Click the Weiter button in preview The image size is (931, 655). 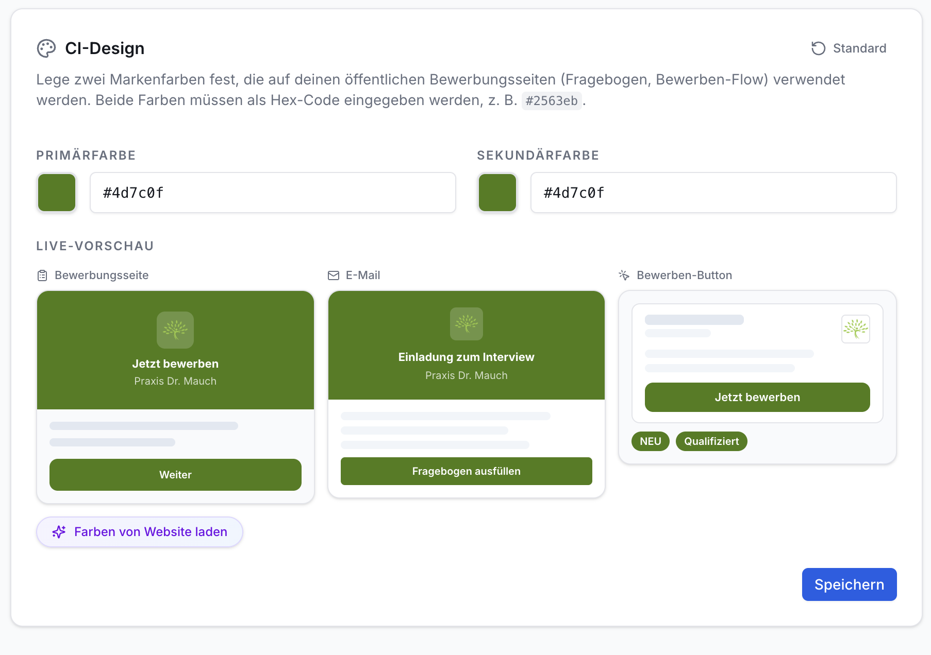click(x=175, y=475)
